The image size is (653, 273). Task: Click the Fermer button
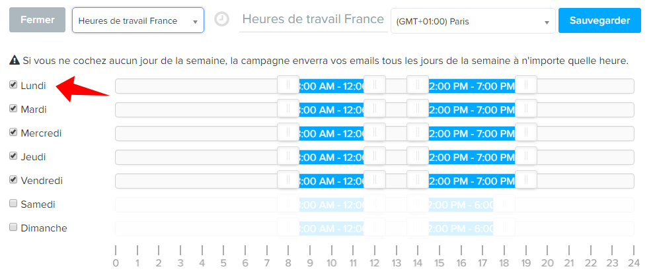[38, 20]
